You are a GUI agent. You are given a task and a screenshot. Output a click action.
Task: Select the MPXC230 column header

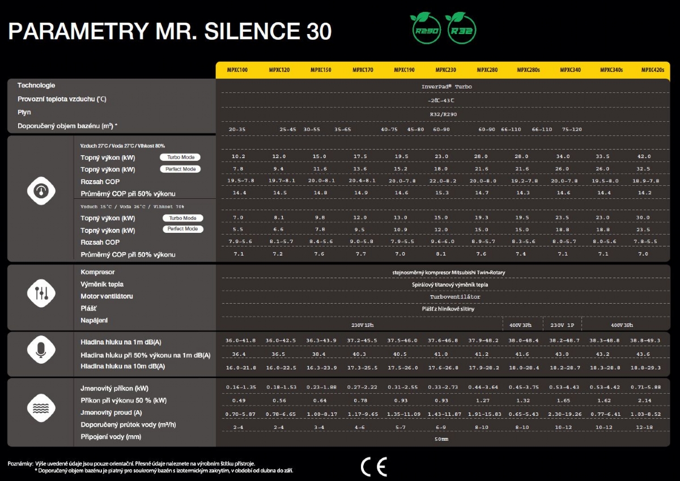(x=445, y=70)
